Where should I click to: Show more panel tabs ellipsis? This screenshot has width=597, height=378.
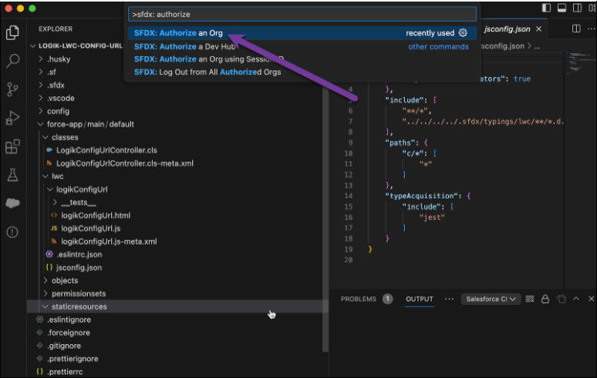point(449,299)
